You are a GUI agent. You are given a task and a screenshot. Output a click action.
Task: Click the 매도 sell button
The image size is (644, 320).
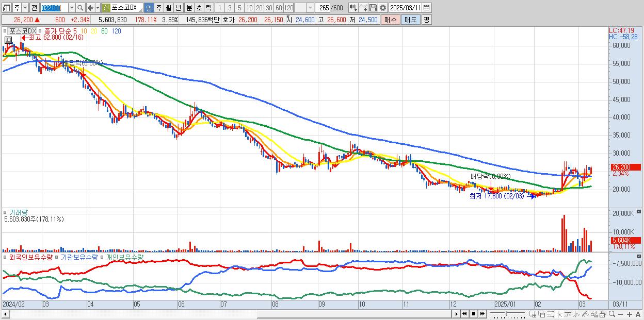tap(411, 20)
